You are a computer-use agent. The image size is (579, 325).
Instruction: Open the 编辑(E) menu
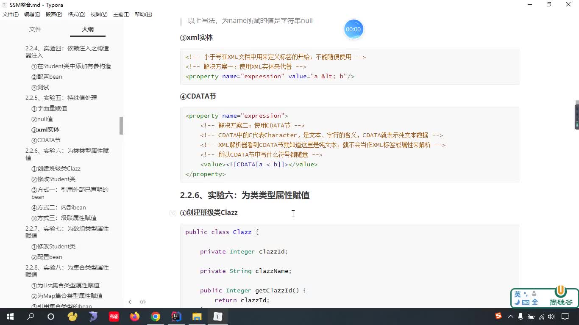(32, 14)
